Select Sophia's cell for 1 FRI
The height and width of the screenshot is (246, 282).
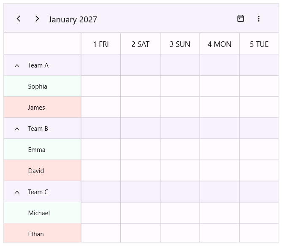tap(101, 86)
